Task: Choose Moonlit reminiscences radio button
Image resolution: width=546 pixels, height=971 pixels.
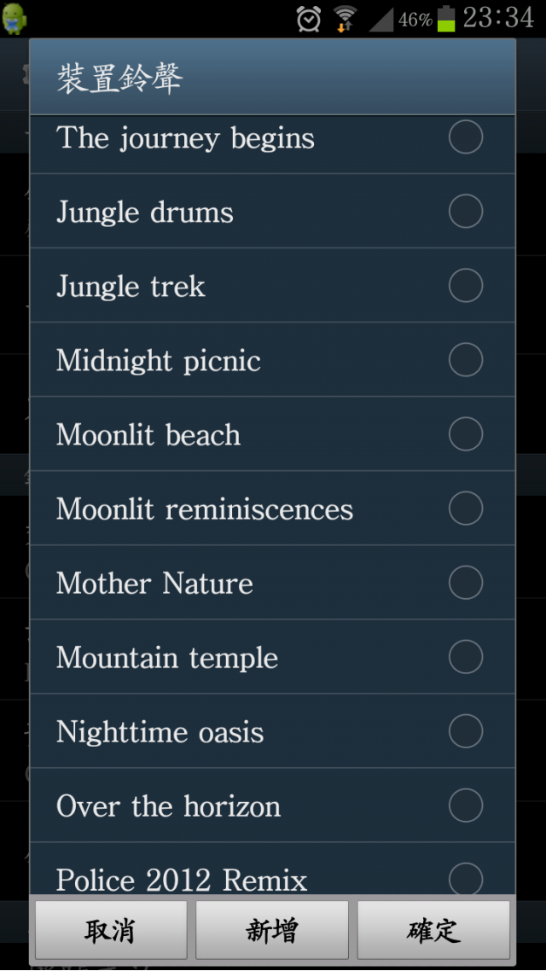Action: coord(466,509)
